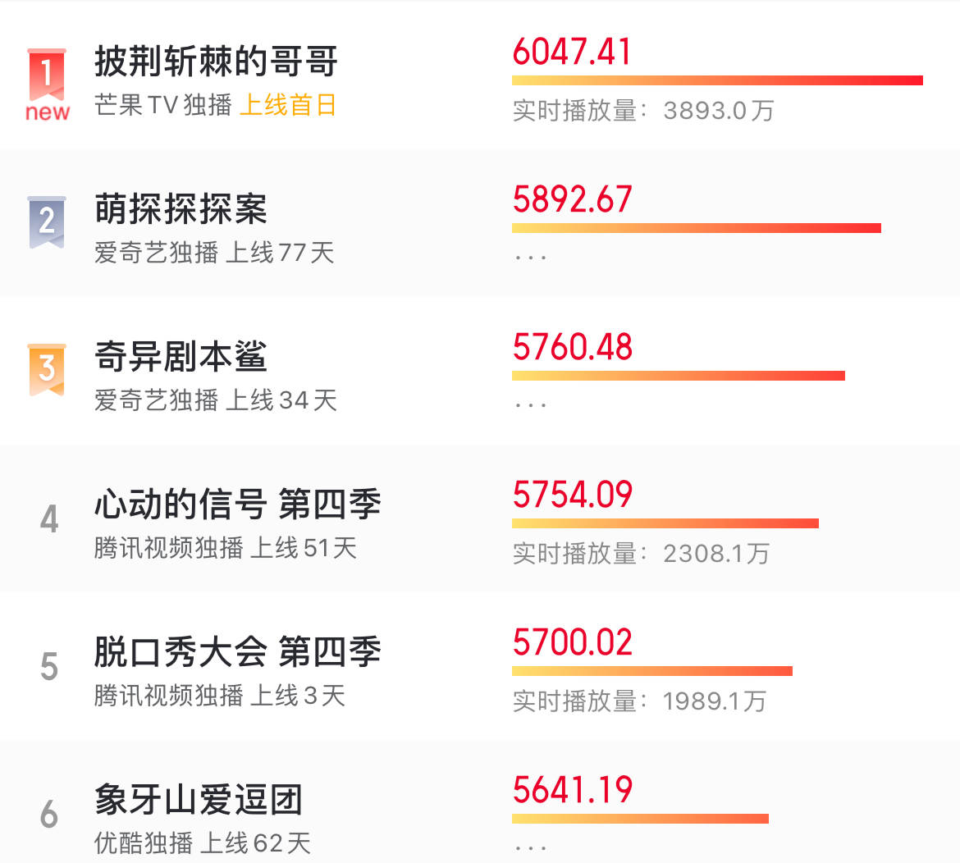Screen dimensions: 960x863
Task: Click the 实时播放量 3893.0万 text
Action: [642, 111]
